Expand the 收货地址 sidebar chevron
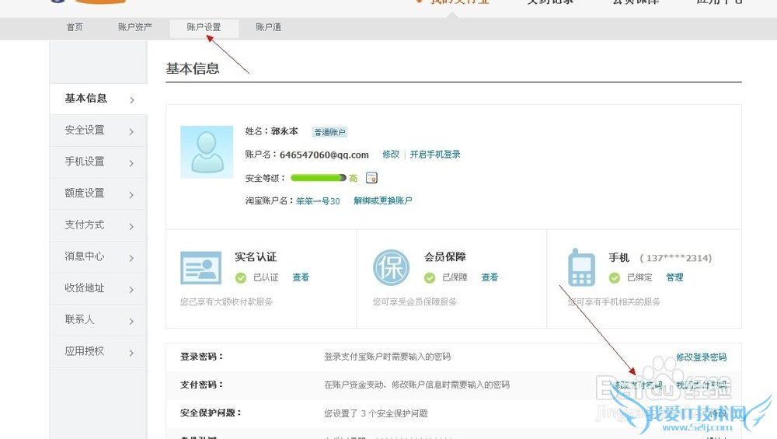This screenshot has height=439, width=777. 131,289
